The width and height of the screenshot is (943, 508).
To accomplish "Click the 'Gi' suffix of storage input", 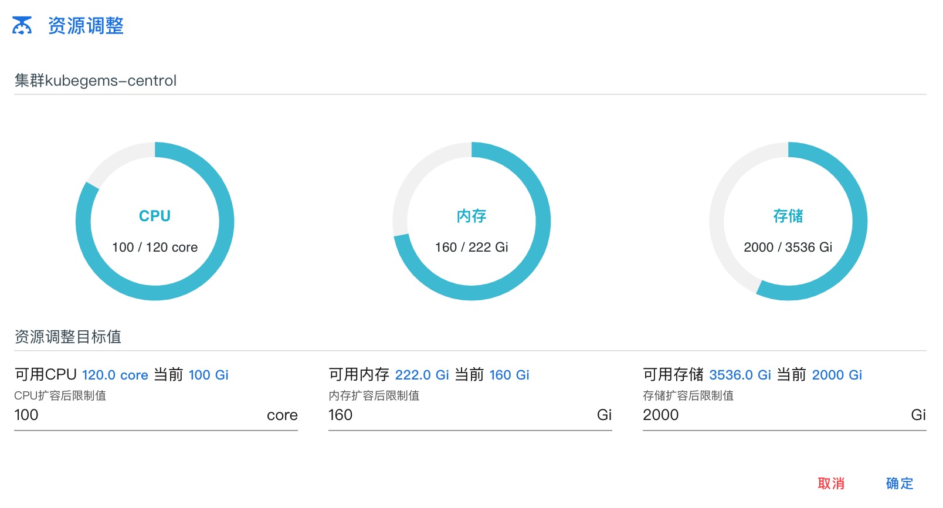I will click(919, 415).
